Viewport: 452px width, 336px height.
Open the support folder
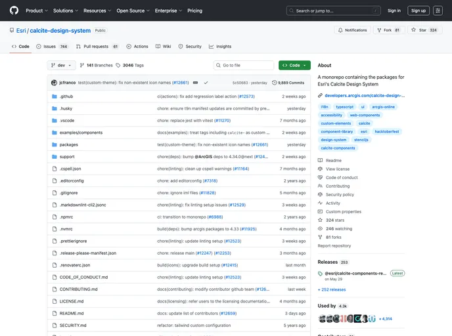pyautogui.click(x=67, y=157)
